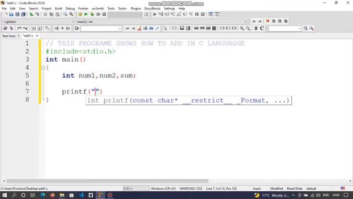Screen dimensions: 353x199
Task: Open the DoxyBlocks menu
Action: (x=152, y=9)
